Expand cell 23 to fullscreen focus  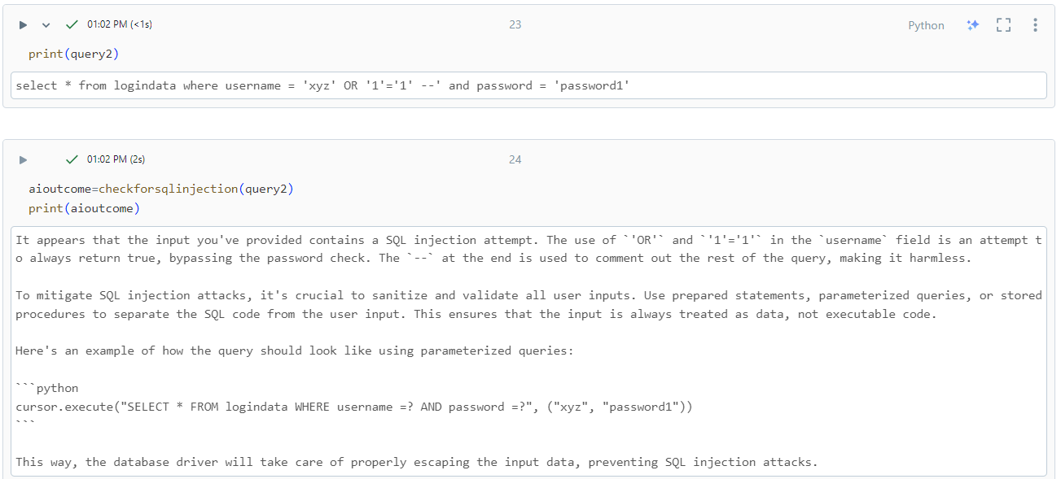(1003, 25)
